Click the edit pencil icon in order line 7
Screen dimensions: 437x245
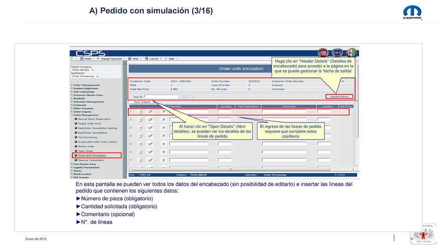tap(150, 160)
